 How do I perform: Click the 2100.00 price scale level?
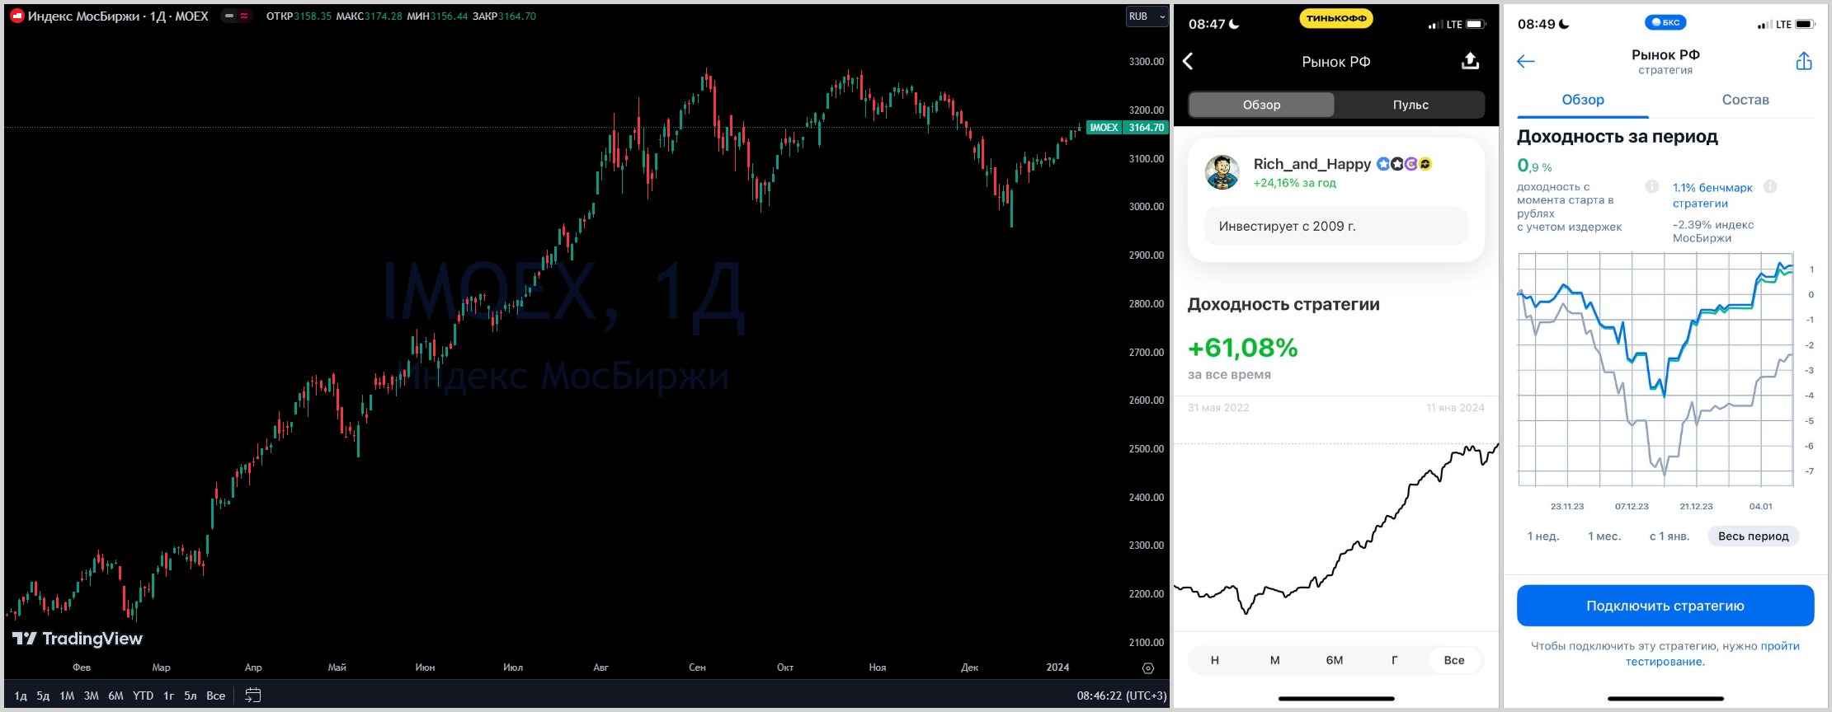pos(1147,643)
